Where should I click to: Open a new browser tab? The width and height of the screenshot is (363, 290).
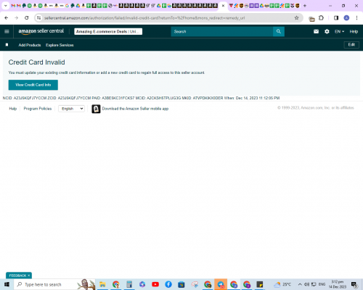(x=305, y=6)
